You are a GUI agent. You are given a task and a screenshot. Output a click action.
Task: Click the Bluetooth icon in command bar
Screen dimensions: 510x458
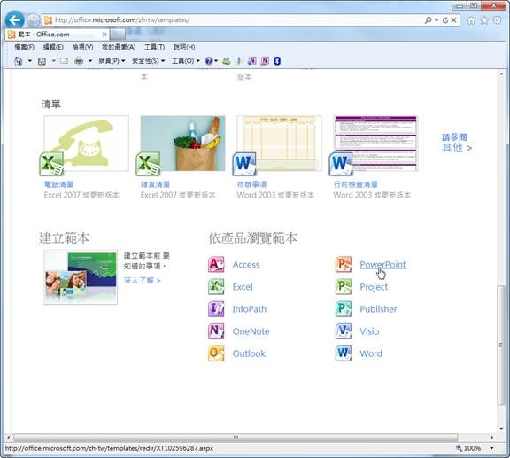[277, 61]
